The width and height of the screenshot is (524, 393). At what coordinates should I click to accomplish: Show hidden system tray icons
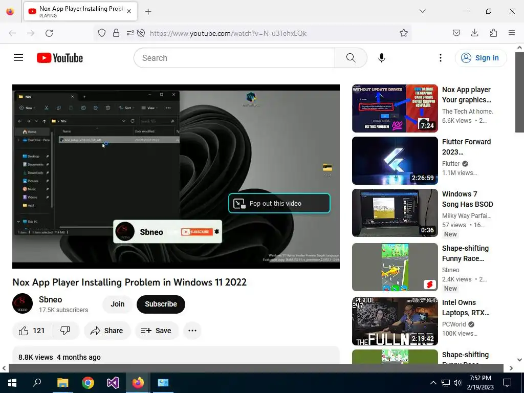(433, 383)
